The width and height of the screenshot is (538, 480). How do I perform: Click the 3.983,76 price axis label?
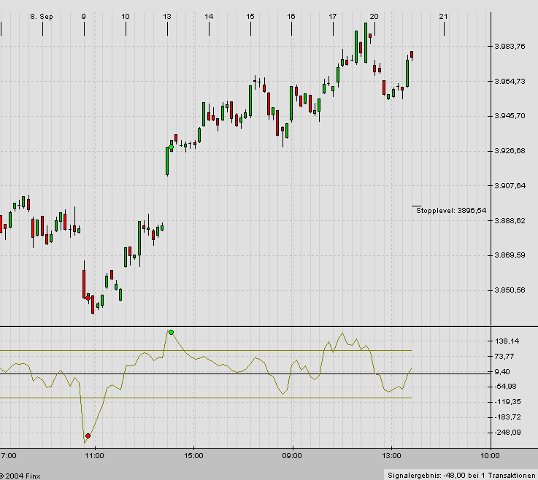coord(510,47)
